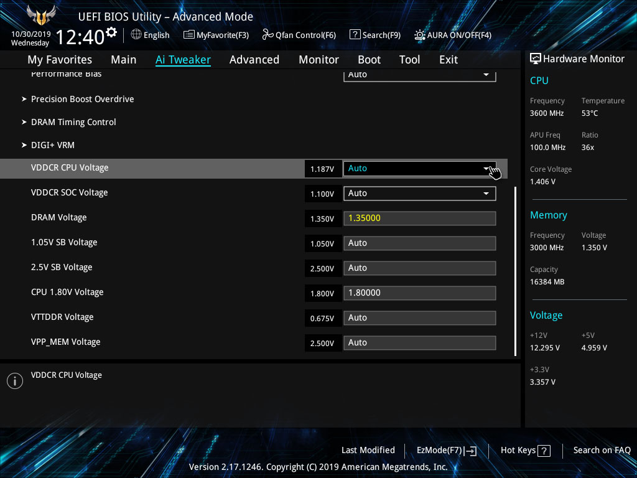Click the 3600 MHz CPU frequency value
637x478 pixels.
coord(546,113)
